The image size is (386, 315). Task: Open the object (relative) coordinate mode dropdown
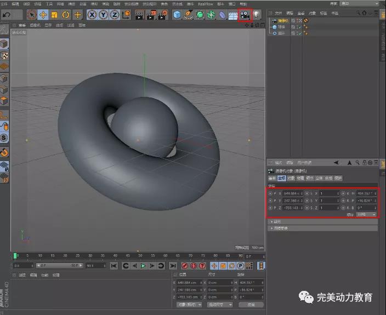[188, 305]
